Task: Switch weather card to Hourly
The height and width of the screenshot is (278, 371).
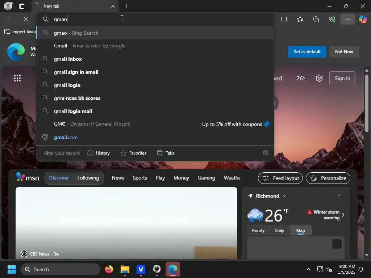Action: point(258,231)
